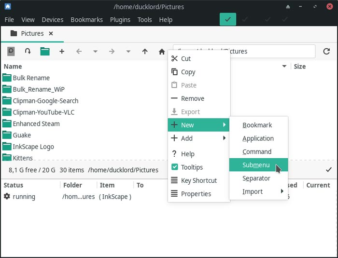Sort files by the Name column header

(13, 67)
